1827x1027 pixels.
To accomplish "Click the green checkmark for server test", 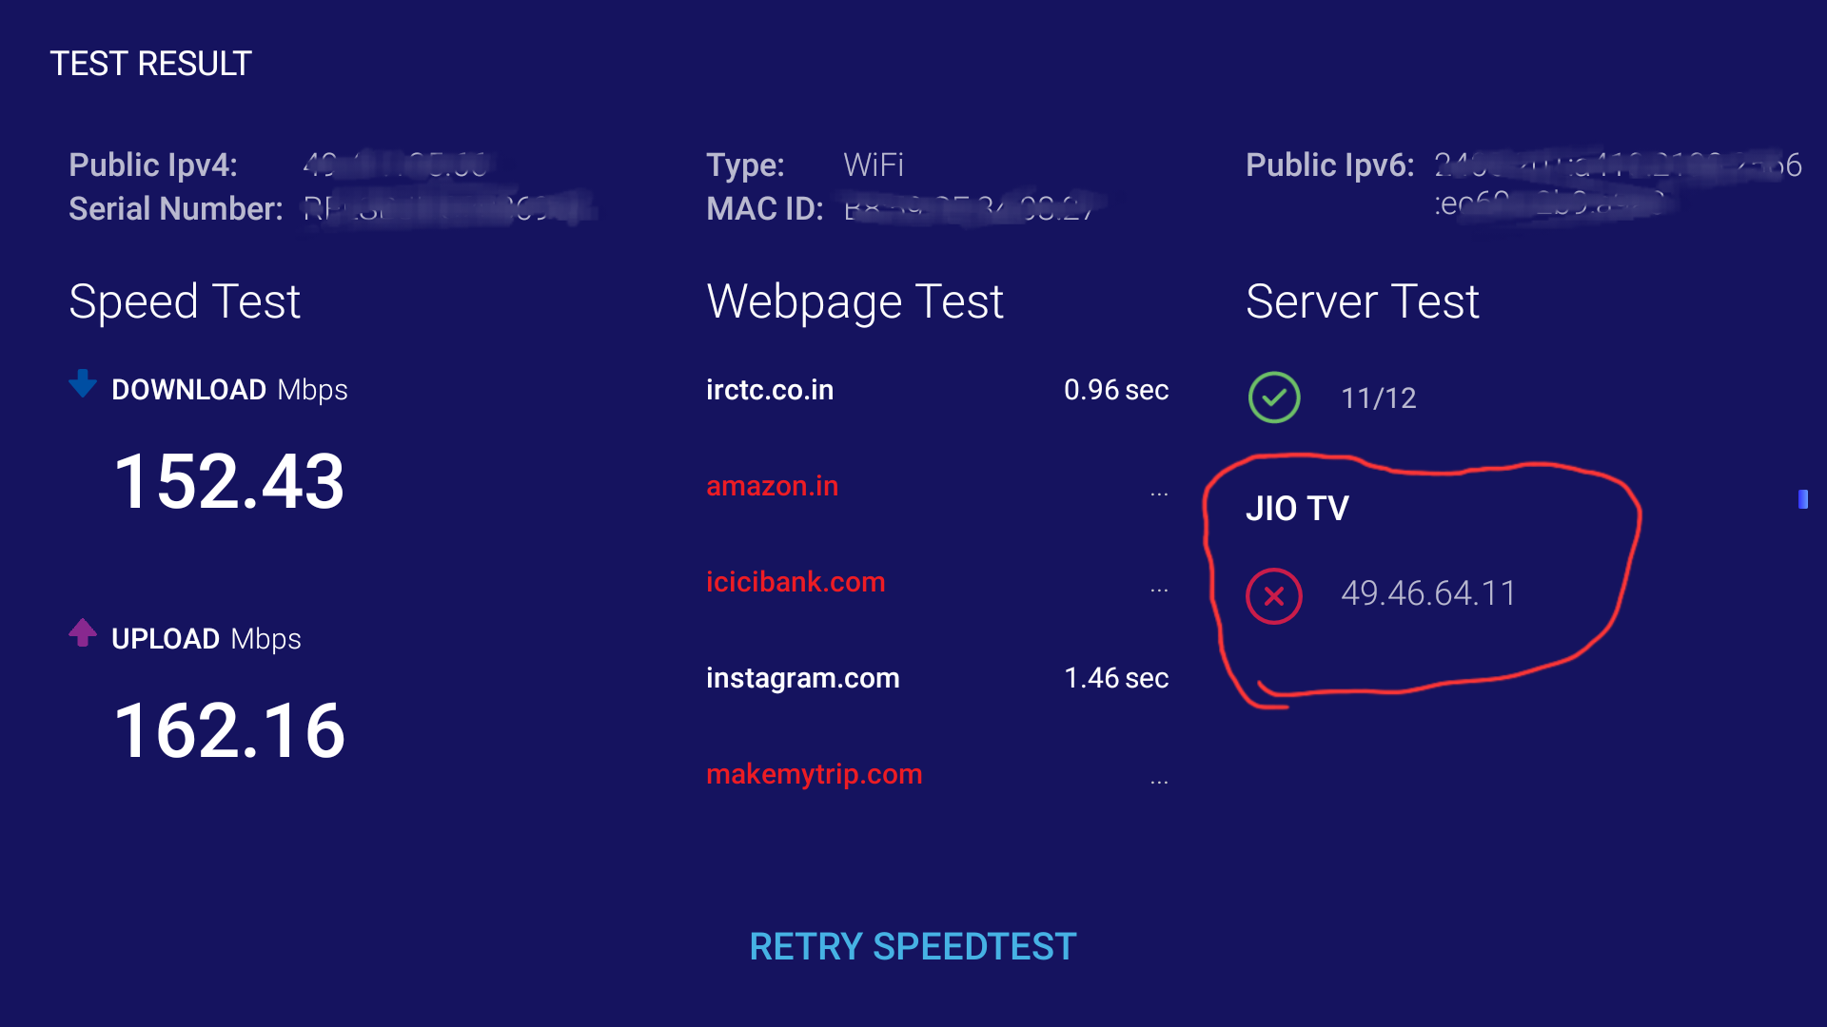I will point(1274,397).
